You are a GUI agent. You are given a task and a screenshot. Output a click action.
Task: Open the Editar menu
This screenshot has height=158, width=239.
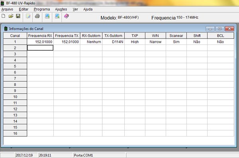pos(24,10)
